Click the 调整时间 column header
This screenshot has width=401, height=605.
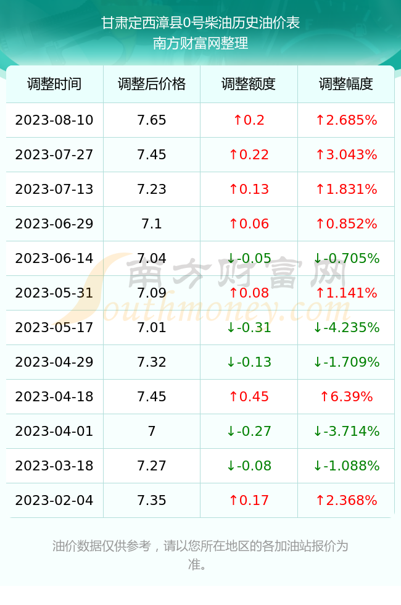(54, 84)
